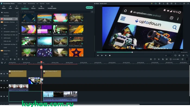Toggle eye visibility on bottom video track
This screenshot has width=190, height=107.
point(7,96)
